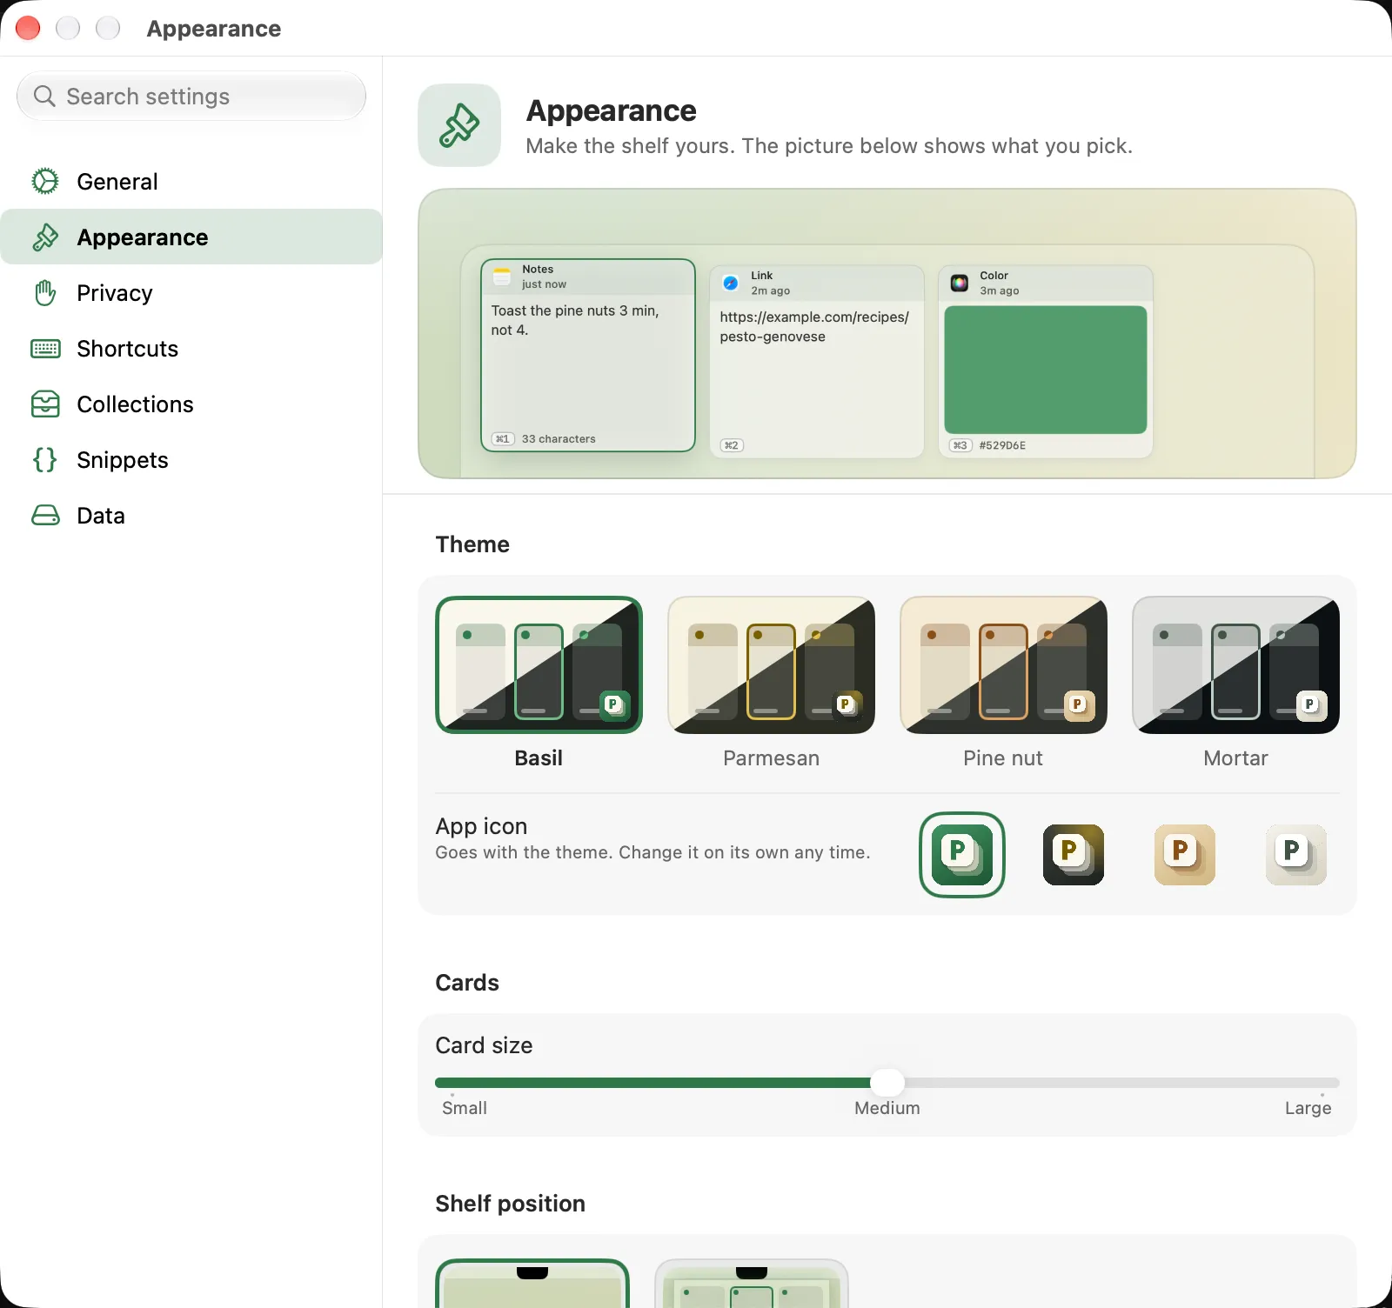Close the Appearance window
The height and width of the screenshot is (1308, 1392).
[28, 28]
